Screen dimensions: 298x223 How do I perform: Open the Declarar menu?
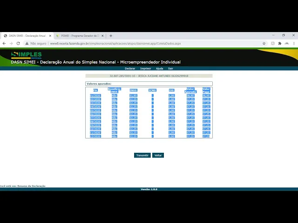click(x=130, y=68)
